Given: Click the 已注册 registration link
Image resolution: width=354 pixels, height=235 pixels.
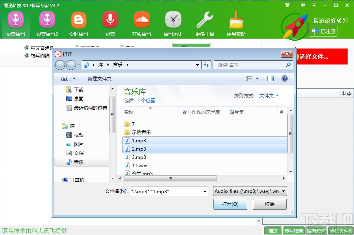Looking at the screenshot, I should pyautogui.click(x=323, y=32).
